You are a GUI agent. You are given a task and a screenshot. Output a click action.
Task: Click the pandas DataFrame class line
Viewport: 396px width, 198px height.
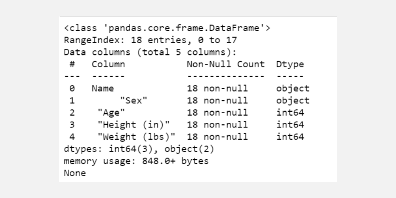click(167, 29)
